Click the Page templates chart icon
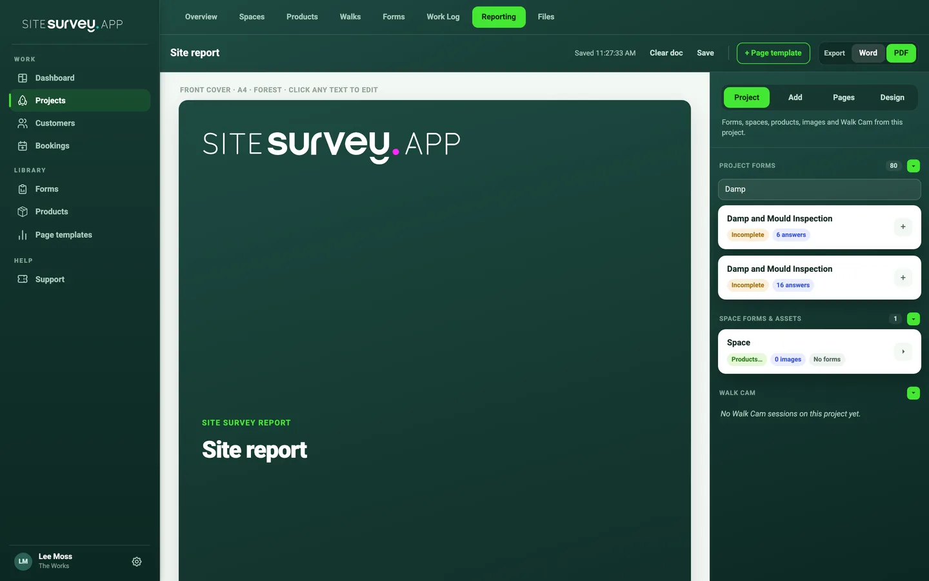Image resolution: width=929 pixels, height=581 pixels. click(x=23, y=235)
